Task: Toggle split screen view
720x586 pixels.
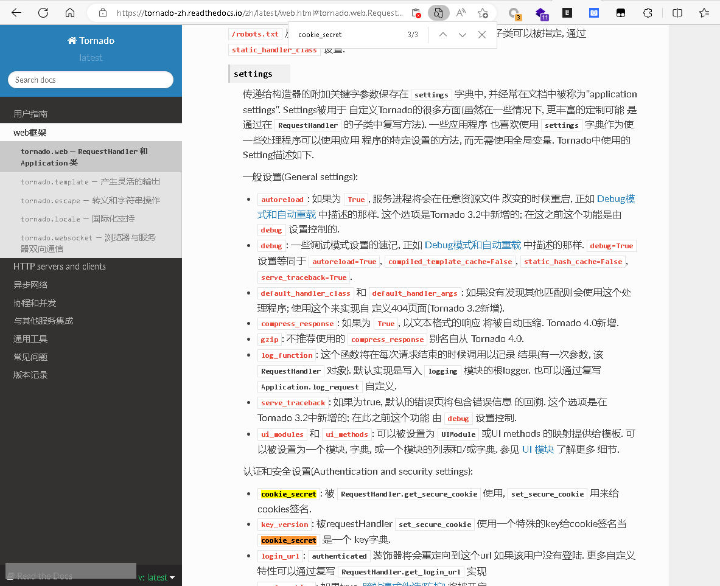Action: coord(677,13)
